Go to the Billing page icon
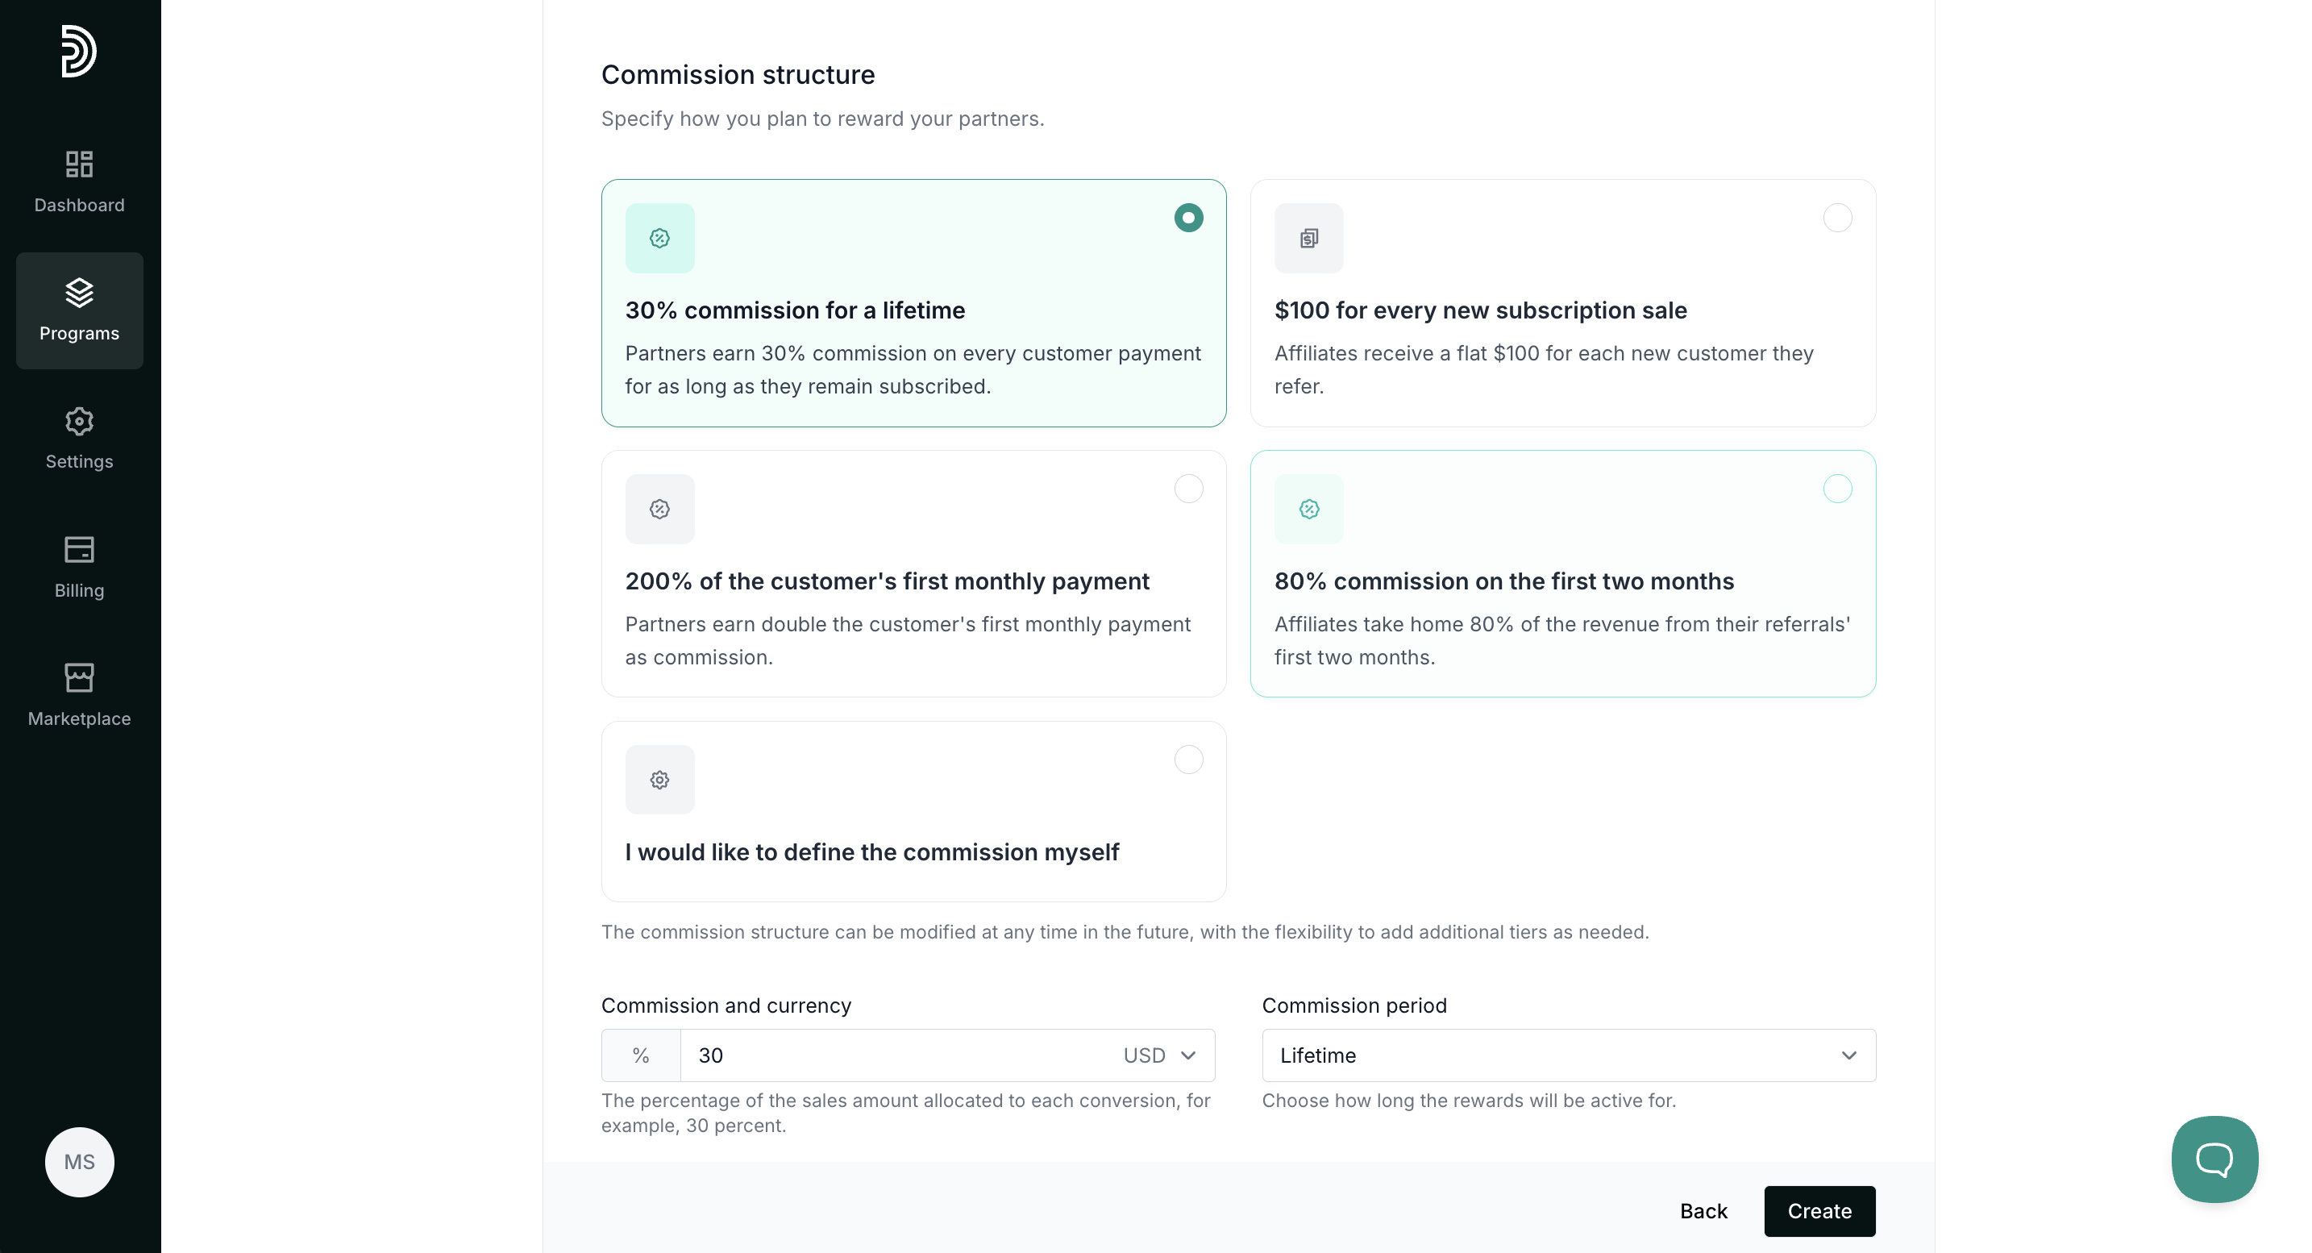This screenshot has width=2312, height=1253. pyautogui.click(x=79, y=549)
